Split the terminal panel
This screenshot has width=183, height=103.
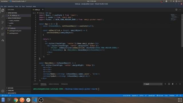click(x=169, y=84)
